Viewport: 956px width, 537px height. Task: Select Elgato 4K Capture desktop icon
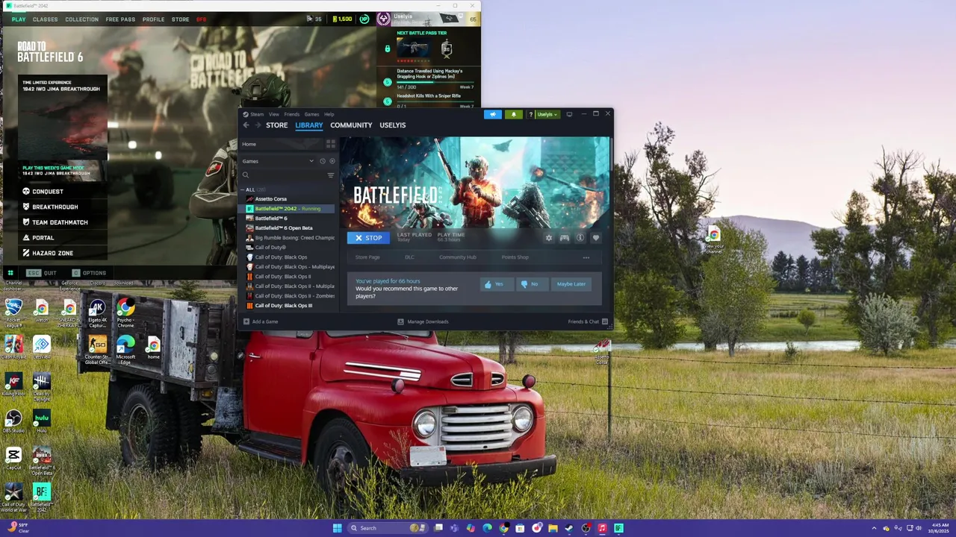tap(97, 313)
